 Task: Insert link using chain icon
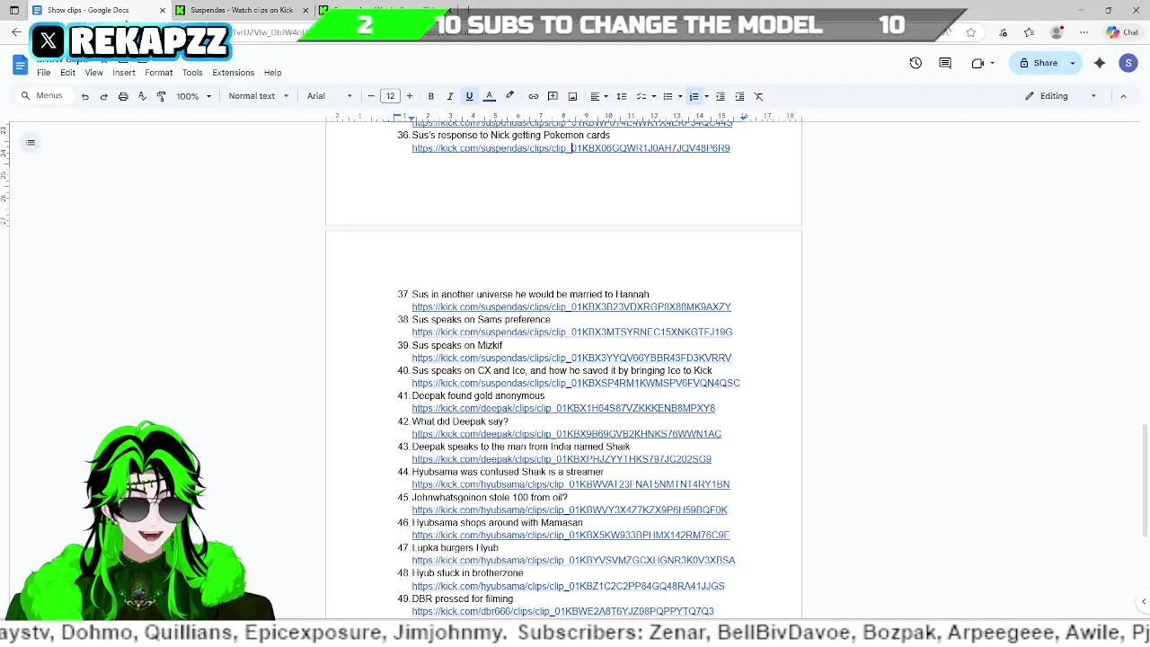[534, 96]
